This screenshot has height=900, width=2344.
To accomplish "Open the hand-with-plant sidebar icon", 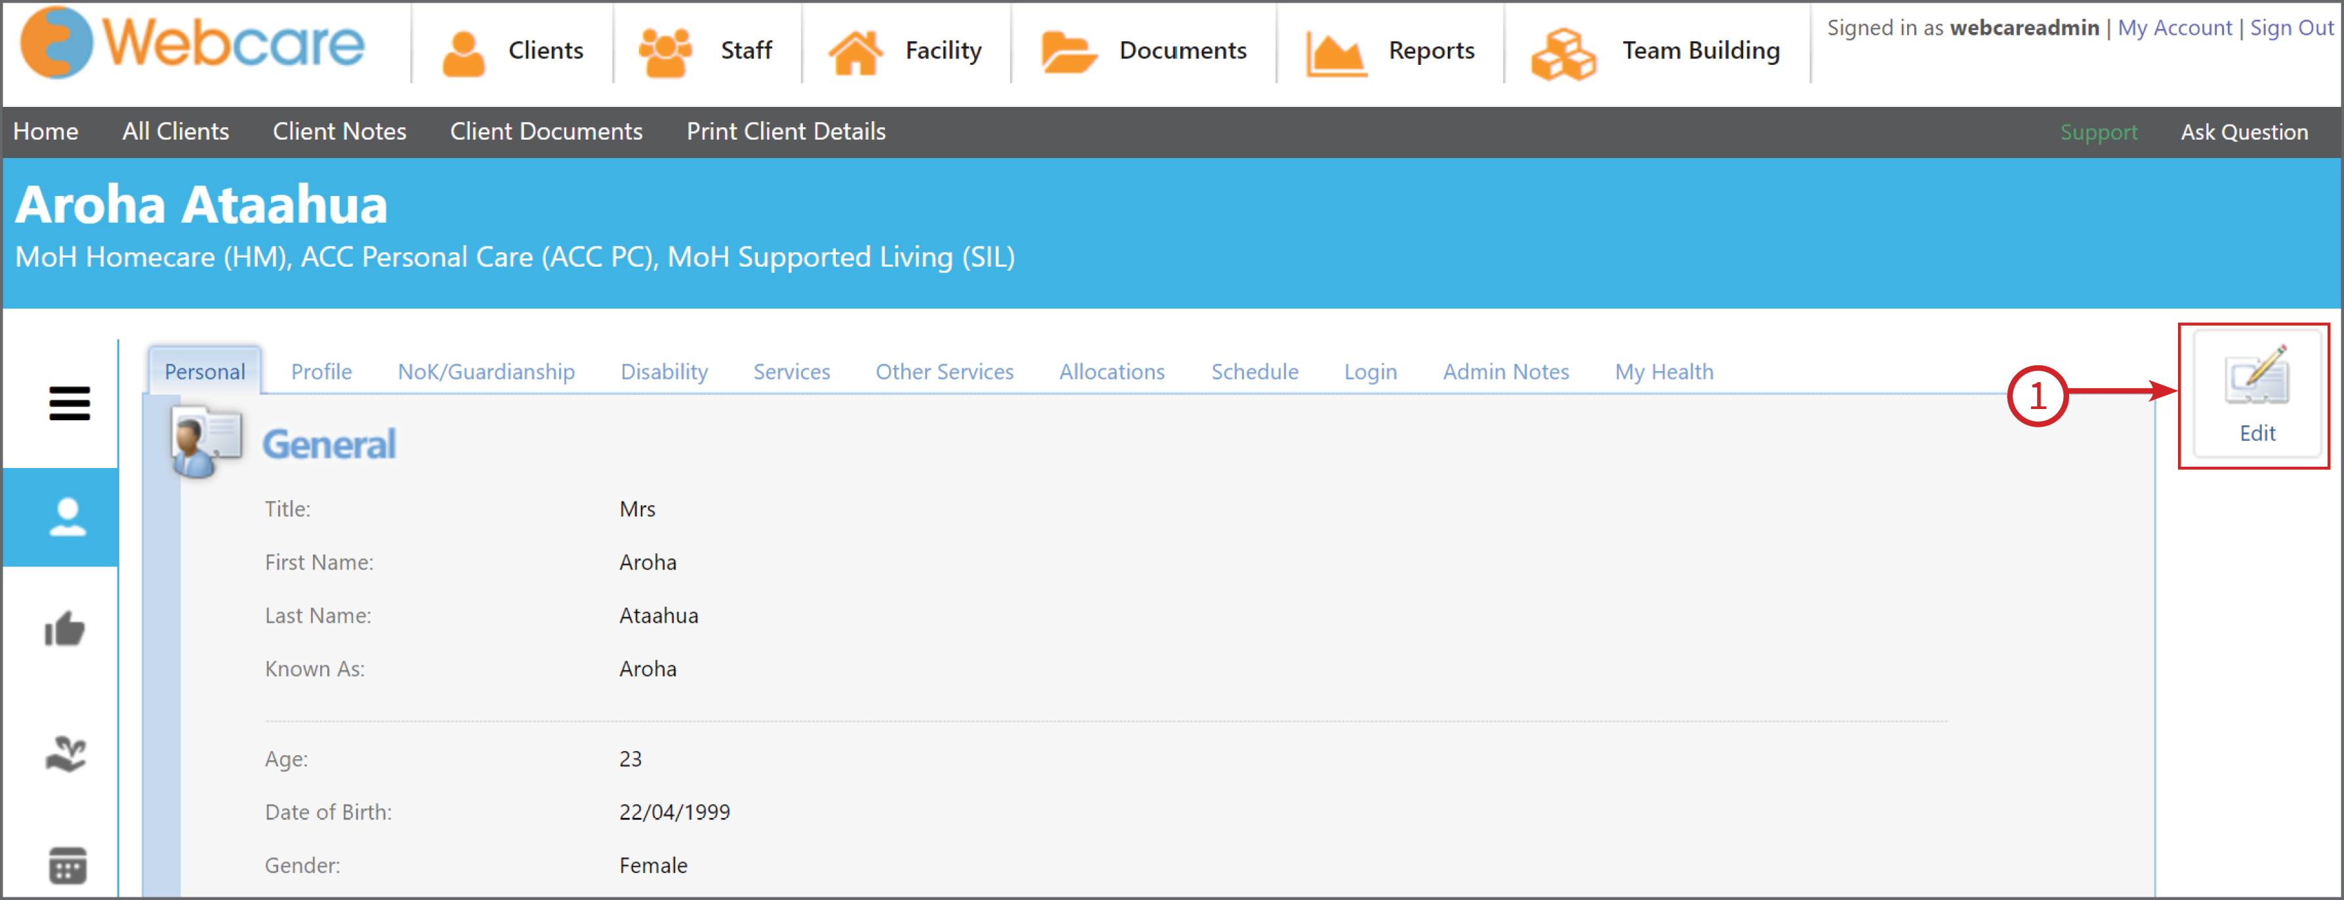I will pyautogui.click(x=66, y=753).
